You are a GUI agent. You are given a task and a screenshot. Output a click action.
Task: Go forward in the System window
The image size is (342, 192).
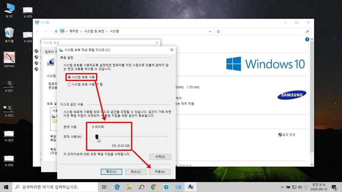(45, 31)
